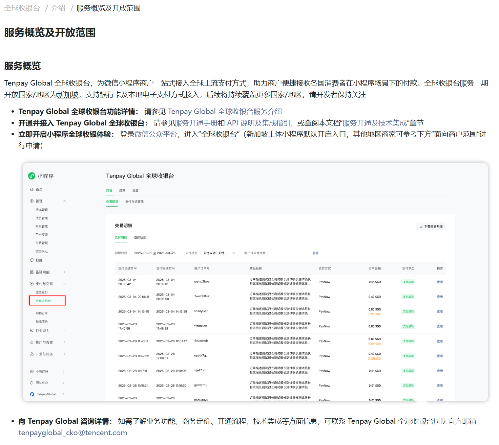The image size is (499, 445).
Task: Click the 数据 clock icon in sidebar
Action: click(32, 260)
